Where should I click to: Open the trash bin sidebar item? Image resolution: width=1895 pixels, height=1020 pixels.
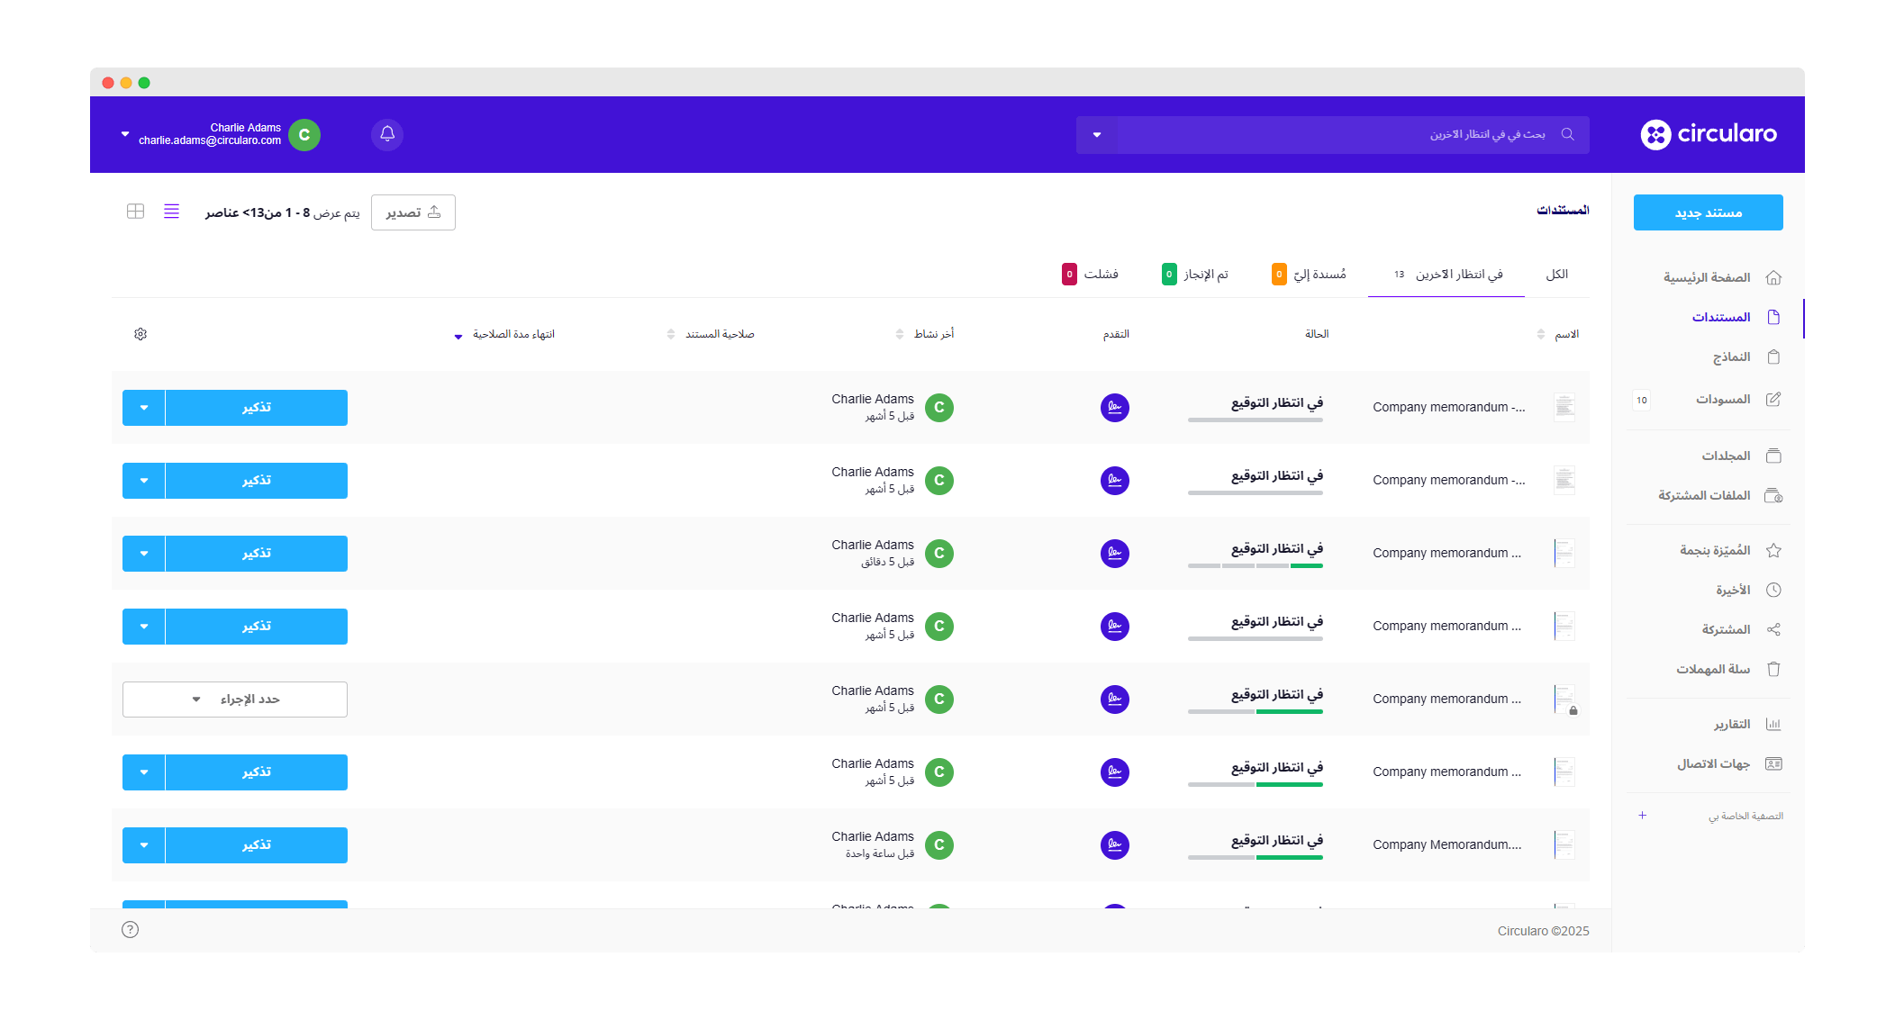pyautogui.click(x=1727, y=669)
